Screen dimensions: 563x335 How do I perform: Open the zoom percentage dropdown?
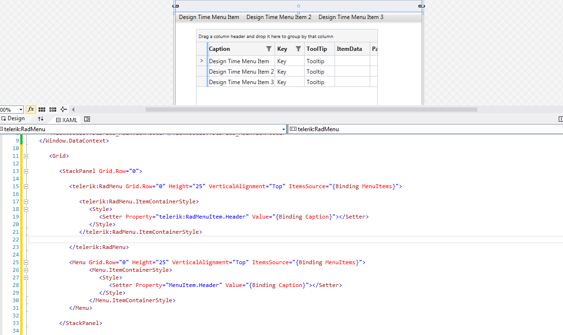coord(21,110)
